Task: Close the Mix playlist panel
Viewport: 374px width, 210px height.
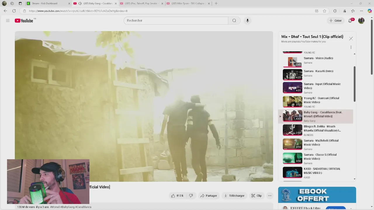Action: click(351, 38)
